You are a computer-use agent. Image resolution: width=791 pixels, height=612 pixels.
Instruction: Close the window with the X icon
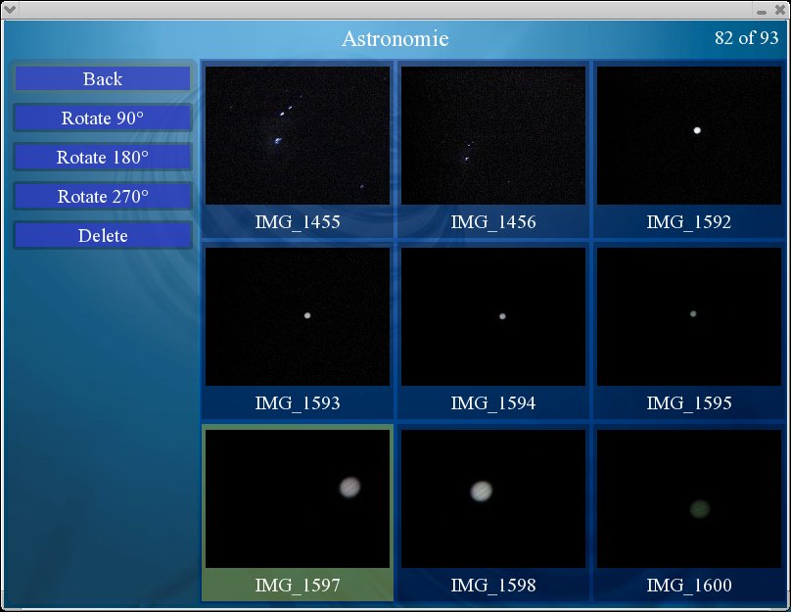(780, 10)
